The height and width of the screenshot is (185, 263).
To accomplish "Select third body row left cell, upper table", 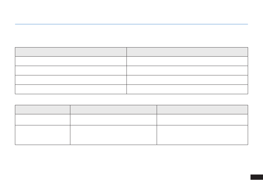I will click(x=71, y=80).
